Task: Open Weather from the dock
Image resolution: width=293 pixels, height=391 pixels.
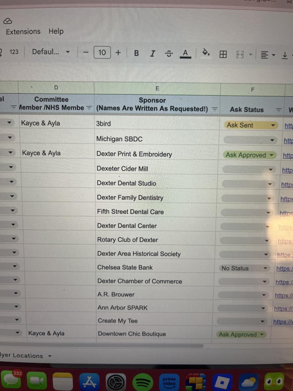Action: coord(248,382)
